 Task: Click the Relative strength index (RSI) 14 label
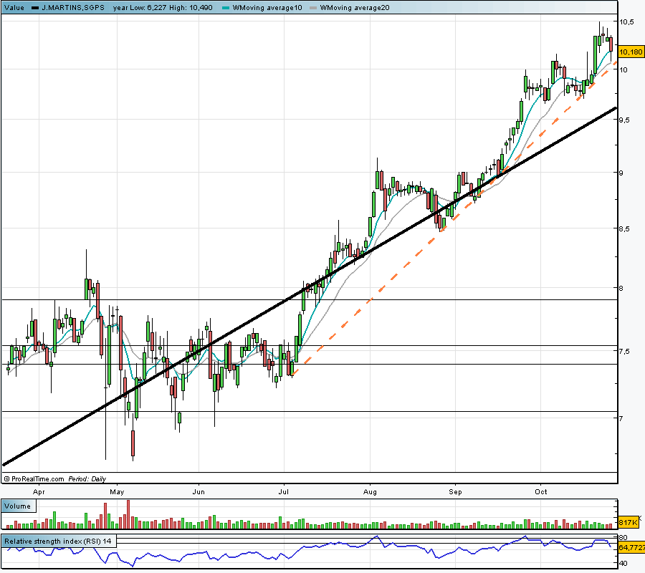click(x=58, y=541)
